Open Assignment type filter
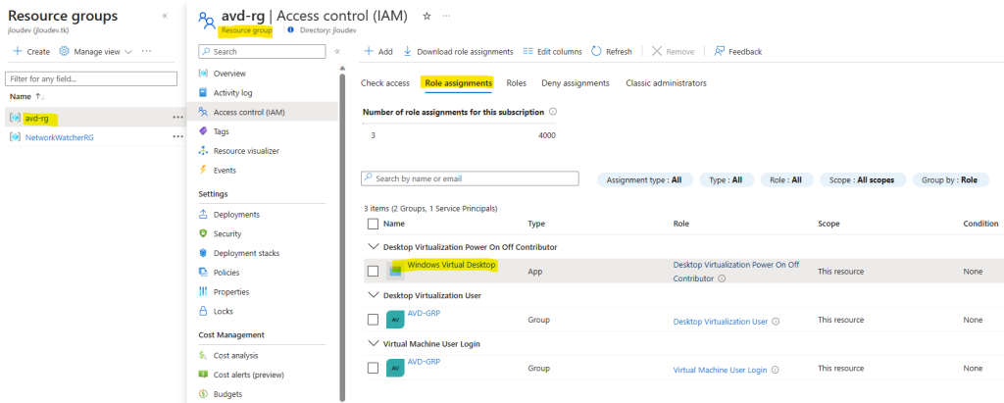Viewport: 1004px width, 403px height. (645, 180)
